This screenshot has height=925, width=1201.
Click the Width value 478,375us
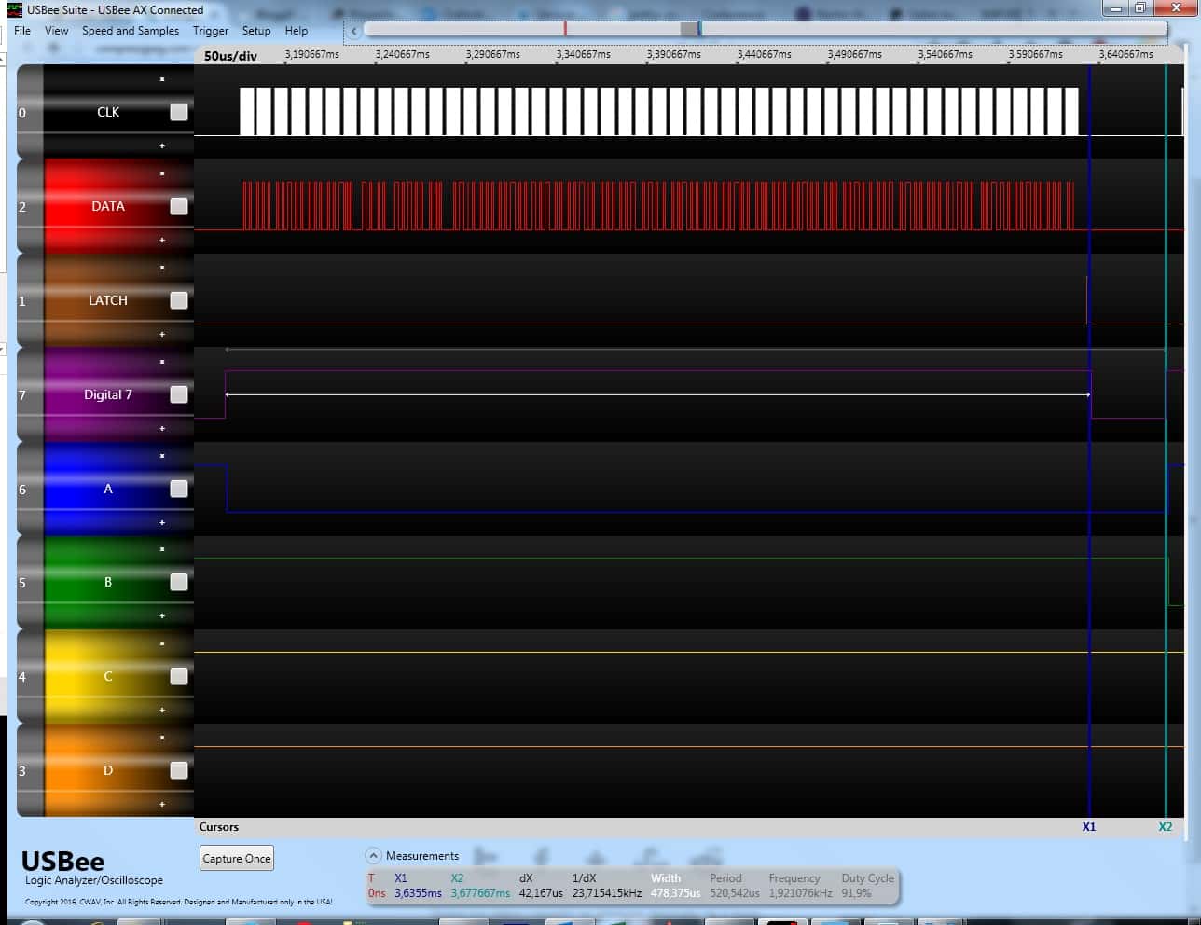click(676, 893)
